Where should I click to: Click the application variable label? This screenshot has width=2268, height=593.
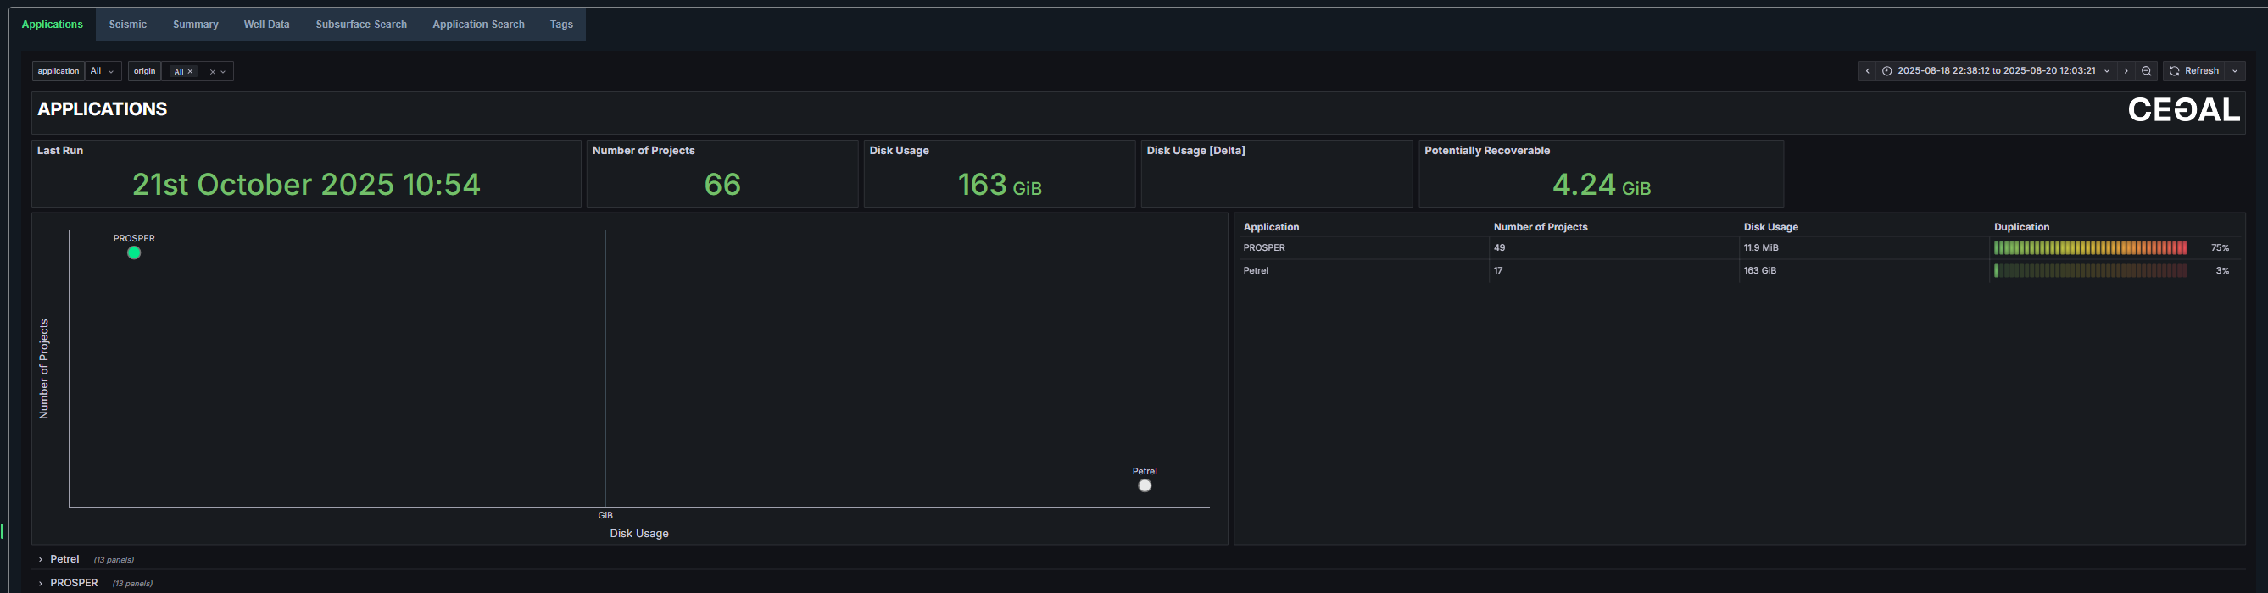pos(59,71)
